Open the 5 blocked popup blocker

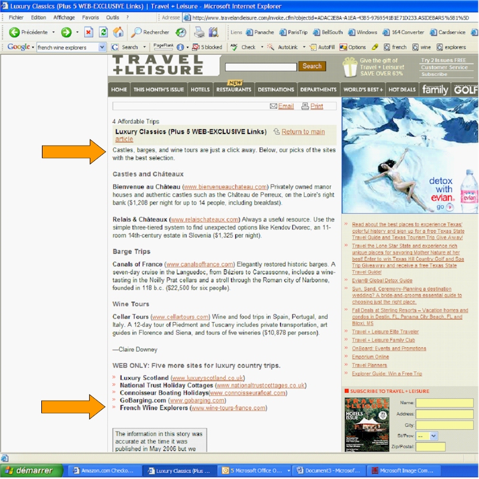(x=207, y=47)
